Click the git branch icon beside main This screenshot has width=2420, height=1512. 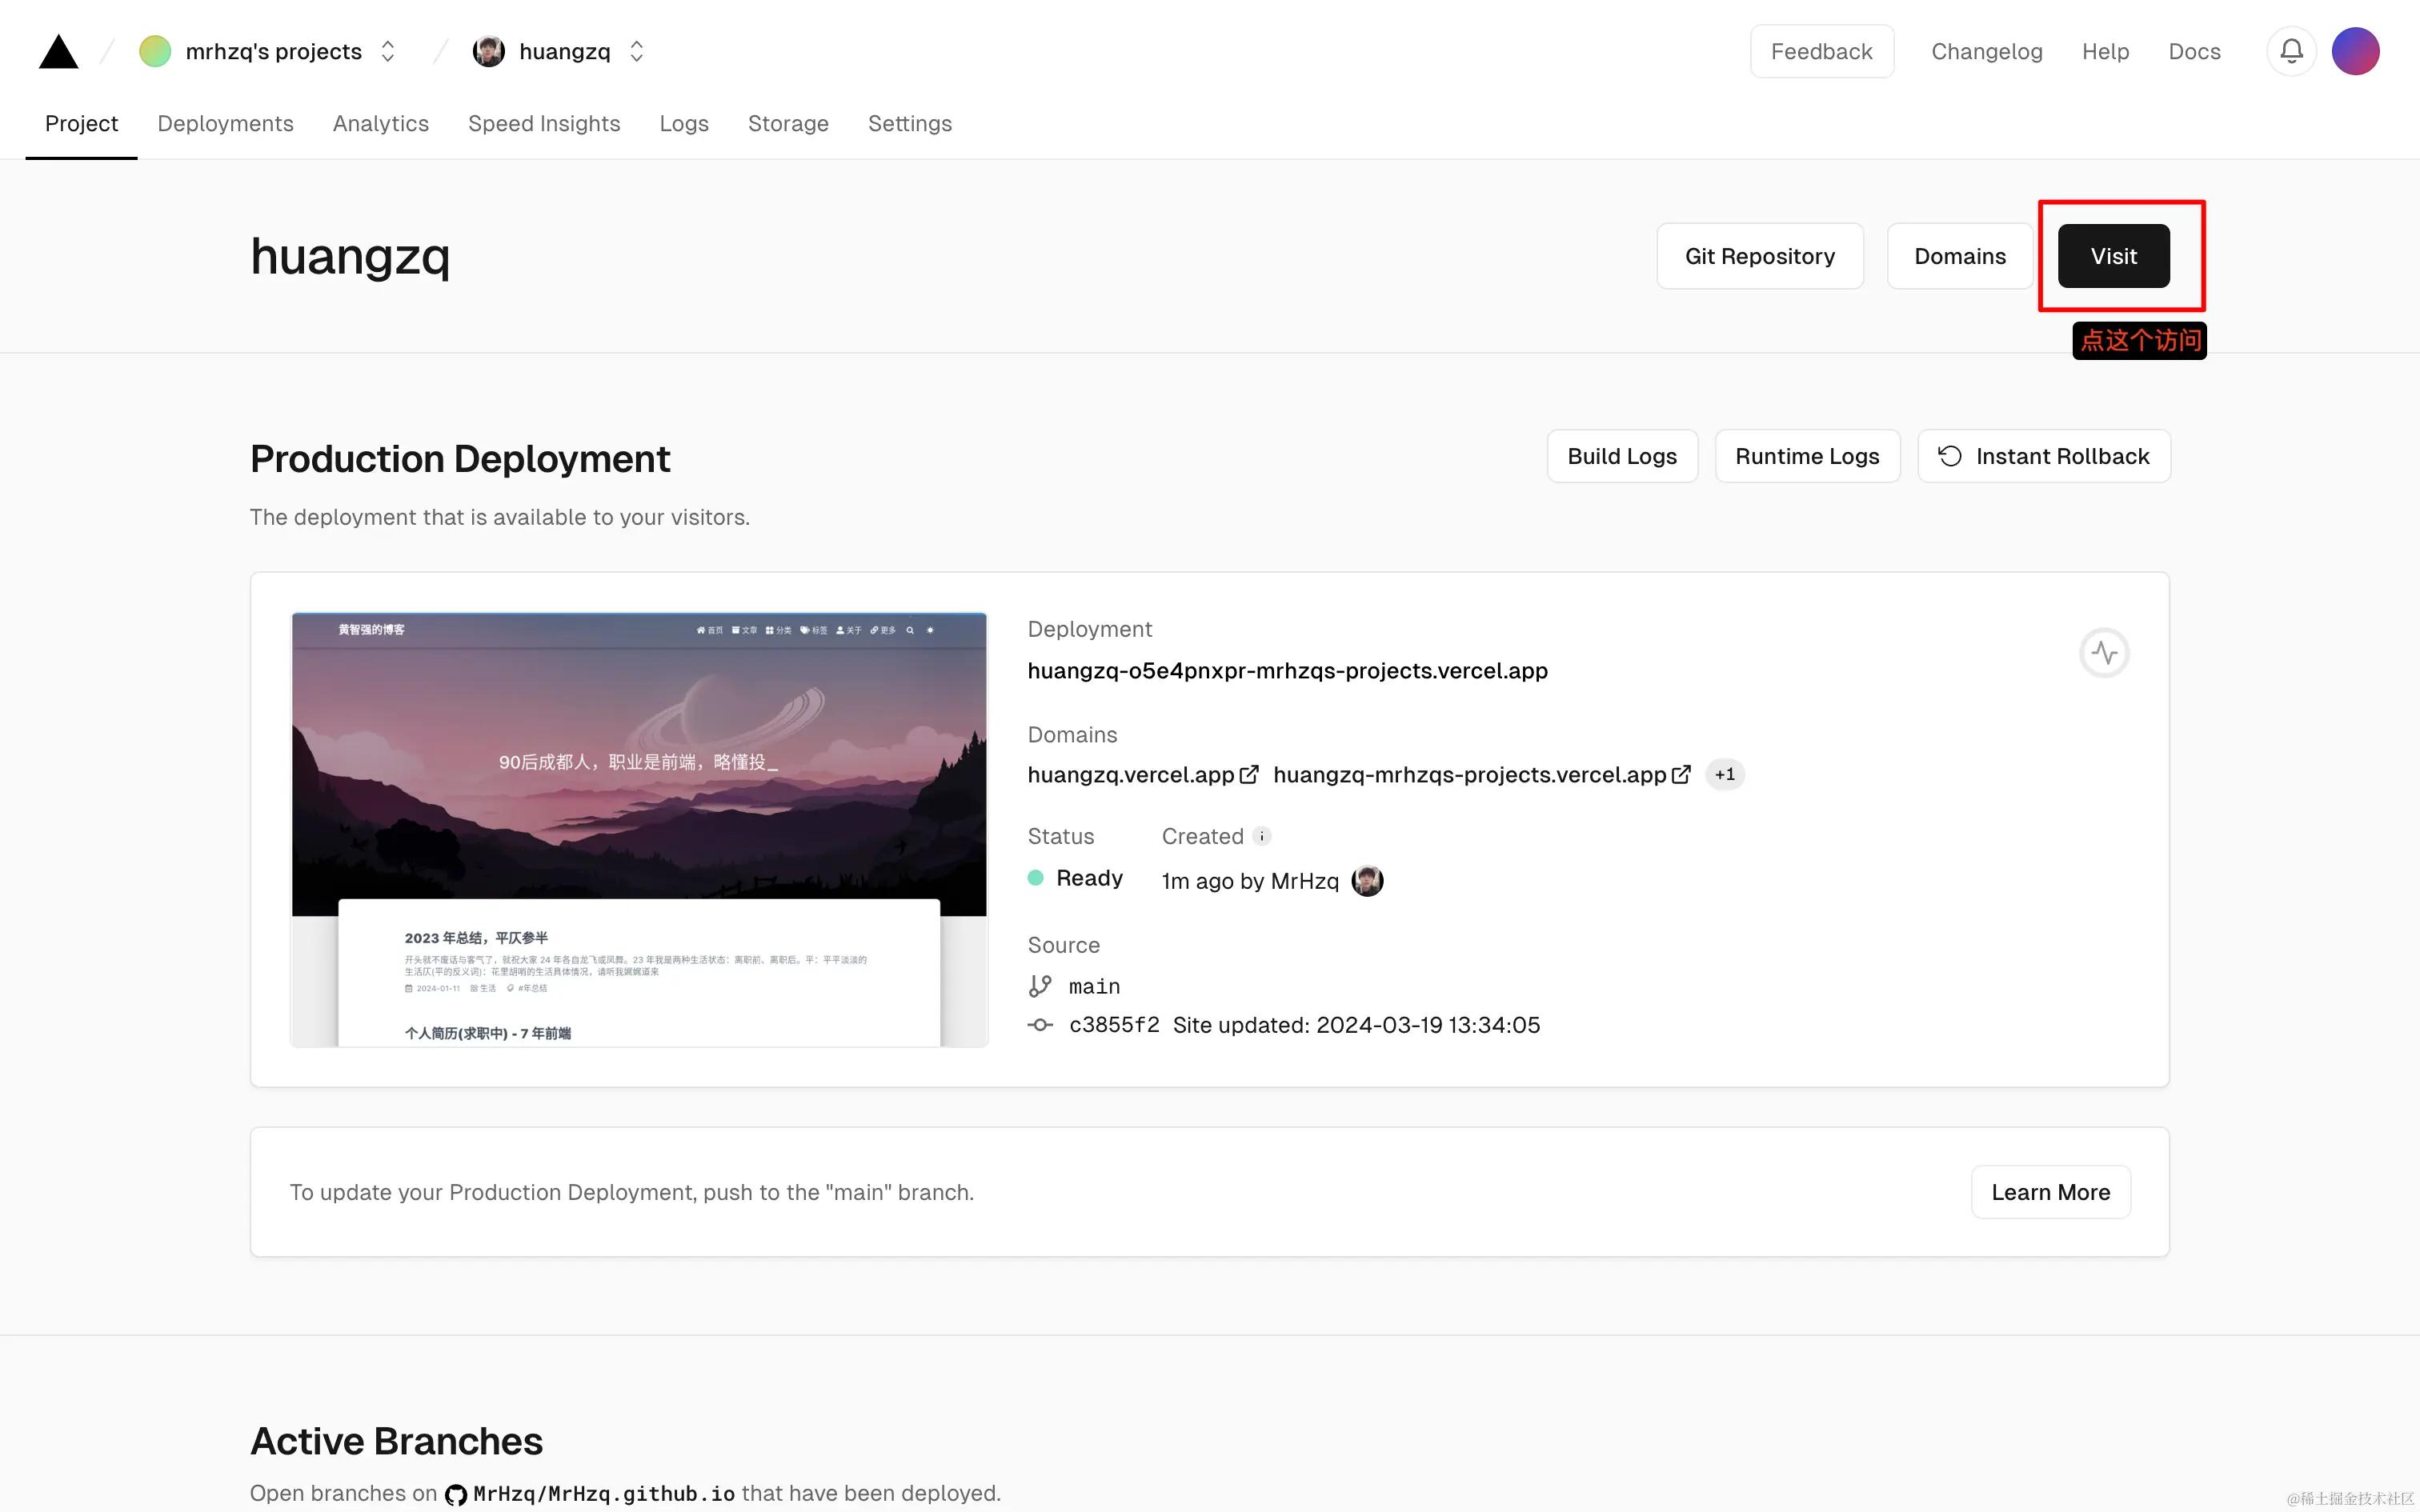[x=1040, y=986]
